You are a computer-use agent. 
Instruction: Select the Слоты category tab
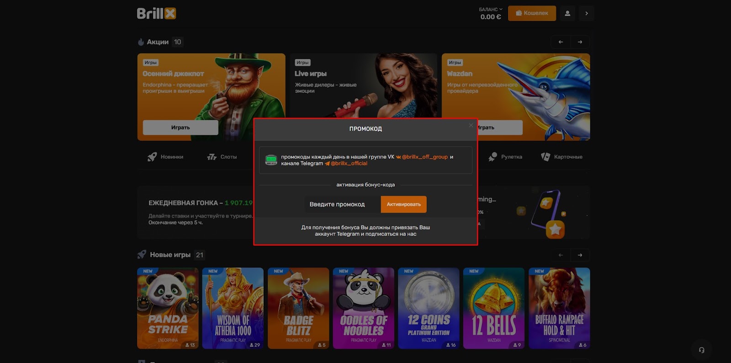click(x=222, y=157)
